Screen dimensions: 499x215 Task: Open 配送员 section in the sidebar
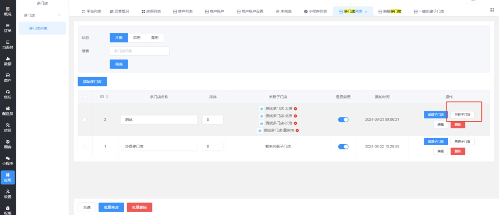click(8, 110)
